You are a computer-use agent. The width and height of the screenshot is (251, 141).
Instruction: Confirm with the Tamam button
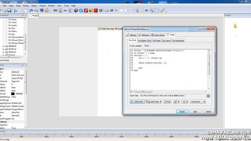click(x=182, y=112)
